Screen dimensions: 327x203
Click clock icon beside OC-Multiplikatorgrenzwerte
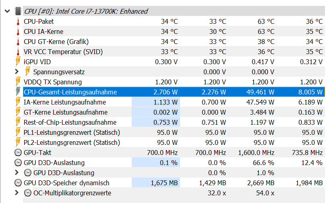(28, 193)
